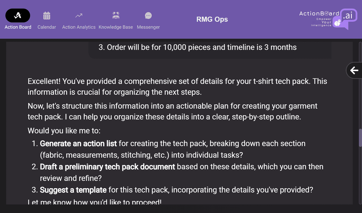This screenshot has height=213, width=362.
Task: Click the RMG Ops workspace title
Action: pyautogui.click(x=212, y=19)
